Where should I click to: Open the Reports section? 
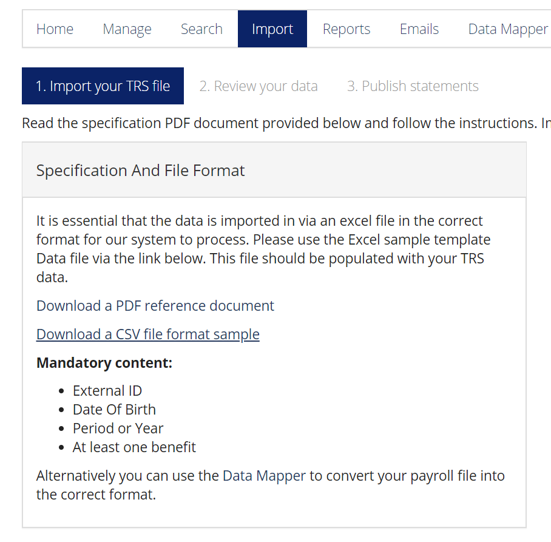[x=346, y=29]
